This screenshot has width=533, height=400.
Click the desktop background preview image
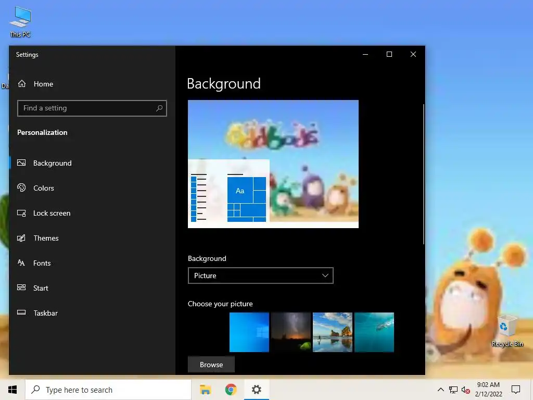click(x=273, y=164)
